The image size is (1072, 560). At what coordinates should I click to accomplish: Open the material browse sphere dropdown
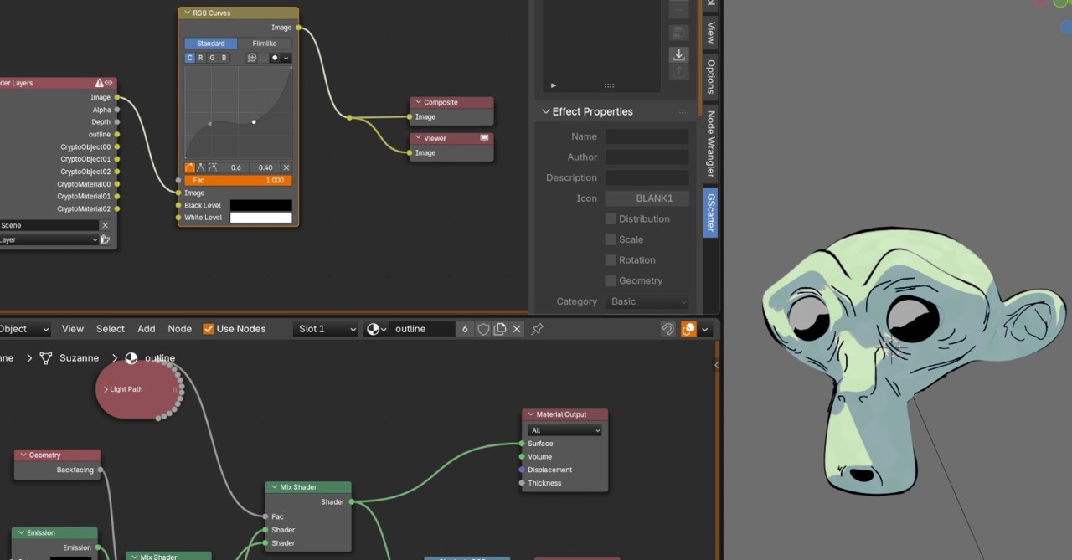click(x=377, y=329)
